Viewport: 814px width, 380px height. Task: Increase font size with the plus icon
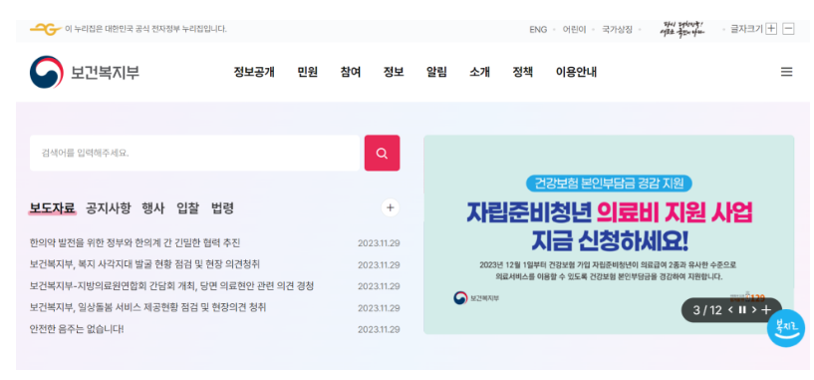(771, 29)
